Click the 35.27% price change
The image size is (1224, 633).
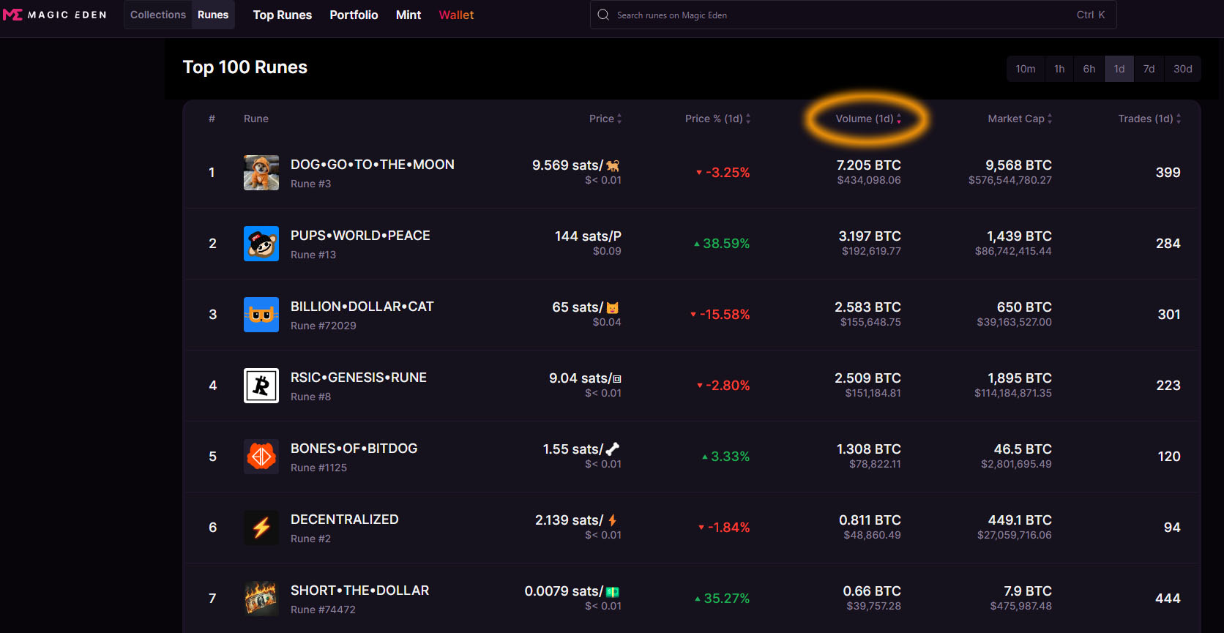click(723, 599)
